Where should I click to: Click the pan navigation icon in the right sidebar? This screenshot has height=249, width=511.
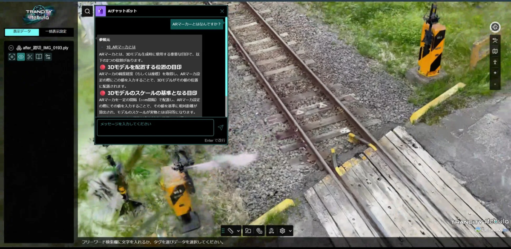[494, 40]
